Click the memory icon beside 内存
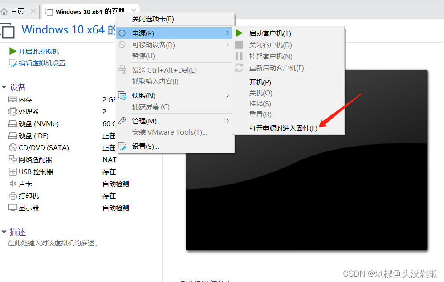444x282 pixels. (13, 99)
